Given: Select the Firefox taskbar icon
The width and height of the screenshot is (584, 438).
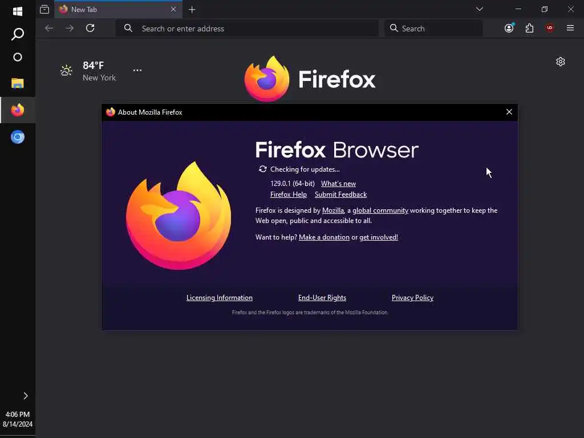Looking at the screenshot, I should click(x=18, y=110).
